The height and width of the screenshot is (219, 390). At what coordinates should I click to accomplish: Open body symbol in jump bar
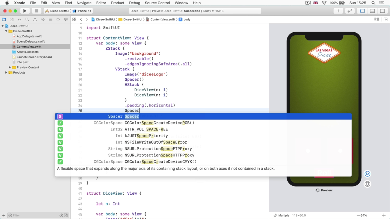click(185, 19)
